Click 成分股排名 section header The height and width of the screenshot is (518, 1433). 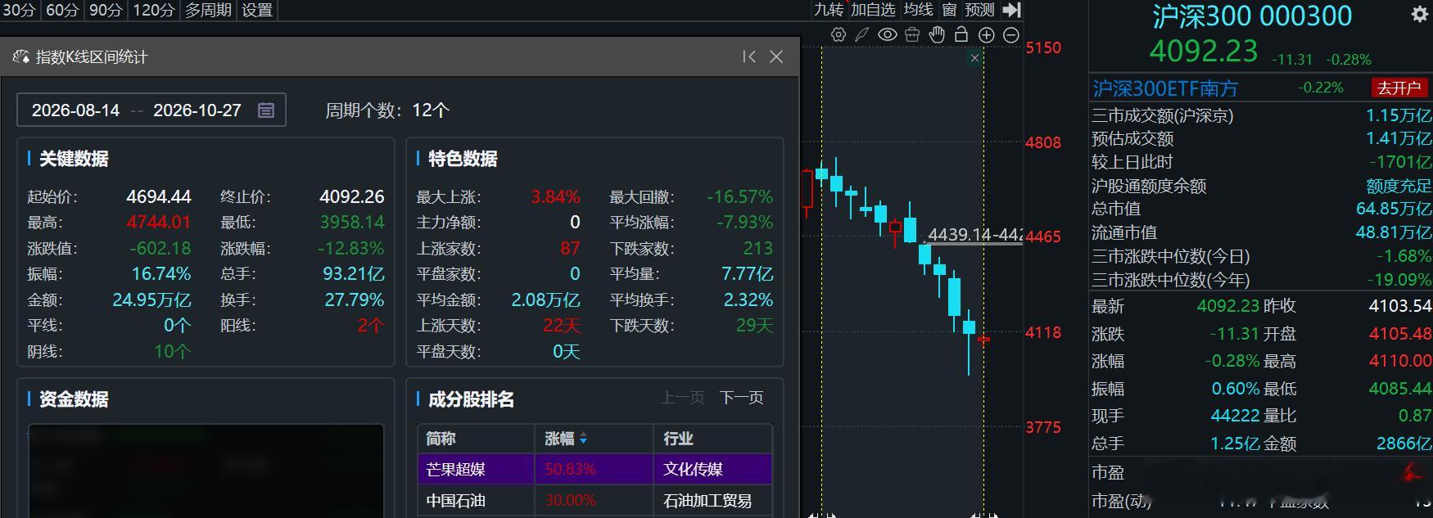(471, 399)
